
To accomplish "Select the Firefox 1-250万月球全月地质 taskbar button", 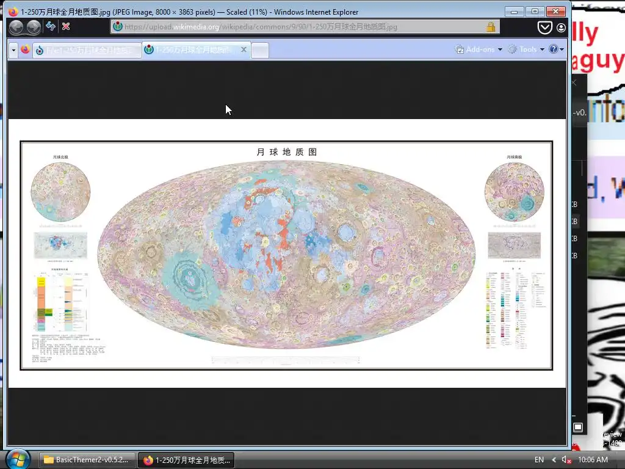I will [x=186, y=460].
